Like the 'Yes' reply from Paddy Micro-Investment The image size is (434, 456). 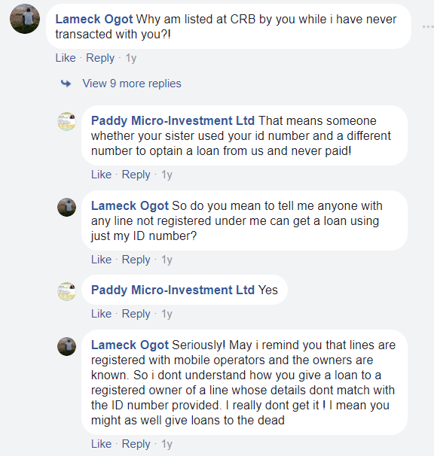click(102, 314)
